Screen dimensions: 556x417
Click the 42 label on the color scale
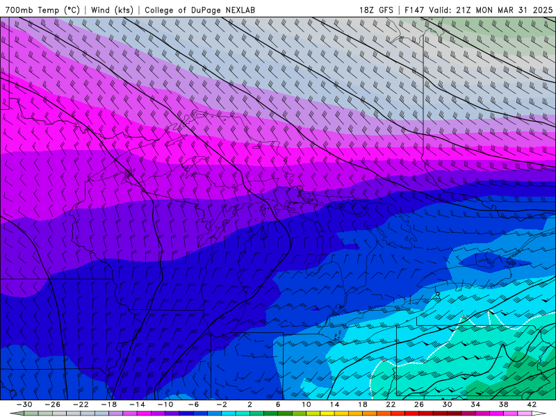click(x=532, y=404)
